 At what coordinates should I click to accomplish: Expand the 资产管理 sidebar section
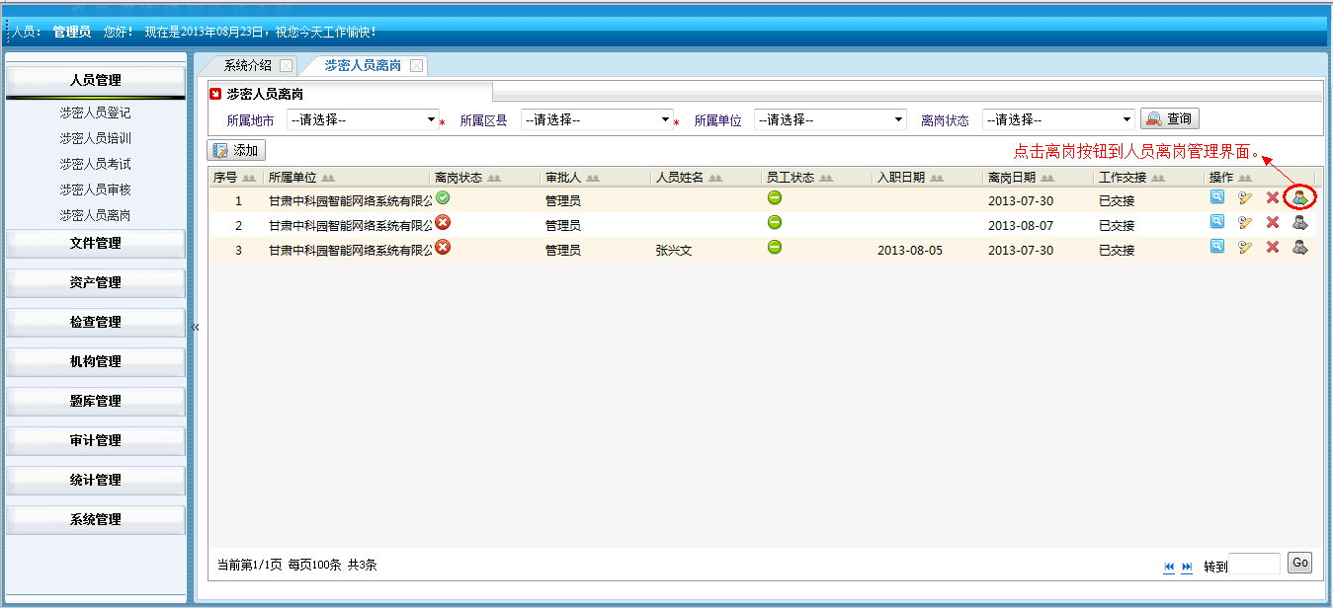[96, 282]
